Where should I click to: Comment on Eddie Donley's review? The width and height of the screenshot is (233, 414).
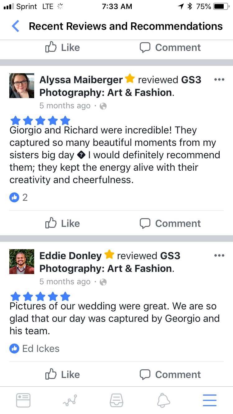(170, 375)
